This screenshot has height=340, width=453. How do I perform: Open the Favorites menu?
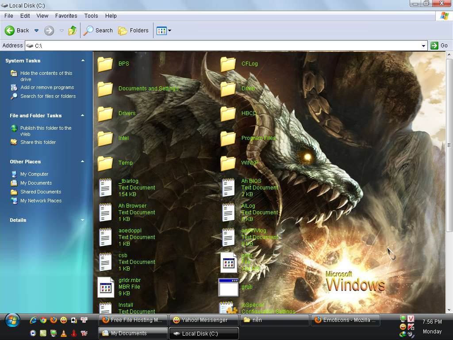66,16
